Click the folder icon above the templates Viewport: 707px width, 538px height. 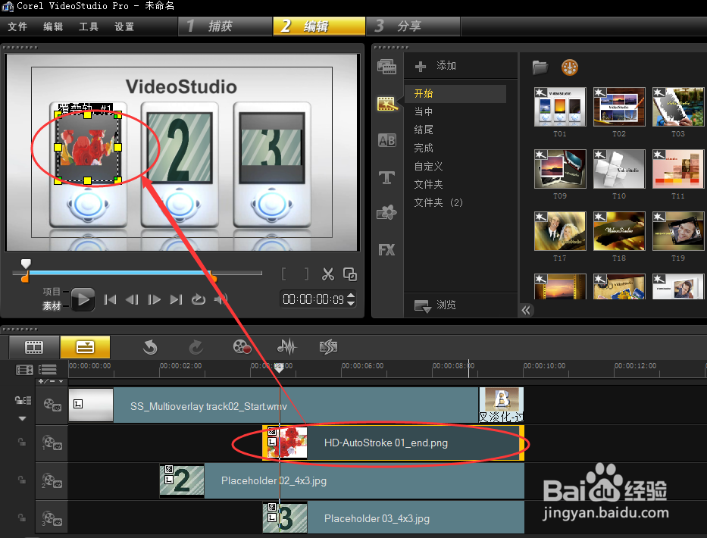pyautogui.click(x=540, y=67)
